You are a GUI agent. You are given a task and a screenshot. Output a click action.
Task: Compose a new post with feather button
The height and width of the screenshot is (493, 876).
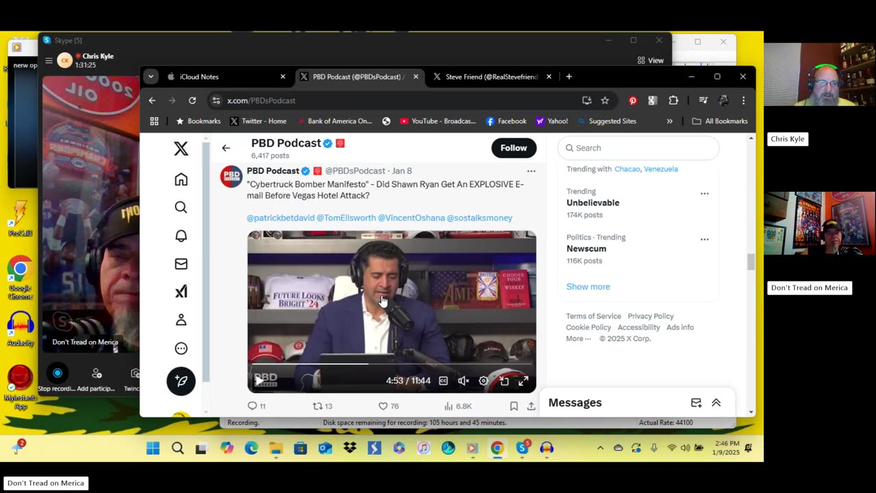[181, 381]
